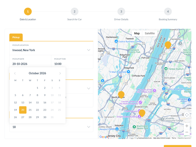This screenshot has width=196, height=147.
Task: Click Costco Wholesale map icon
Action: pyautogui.click(x=164, y=89)
